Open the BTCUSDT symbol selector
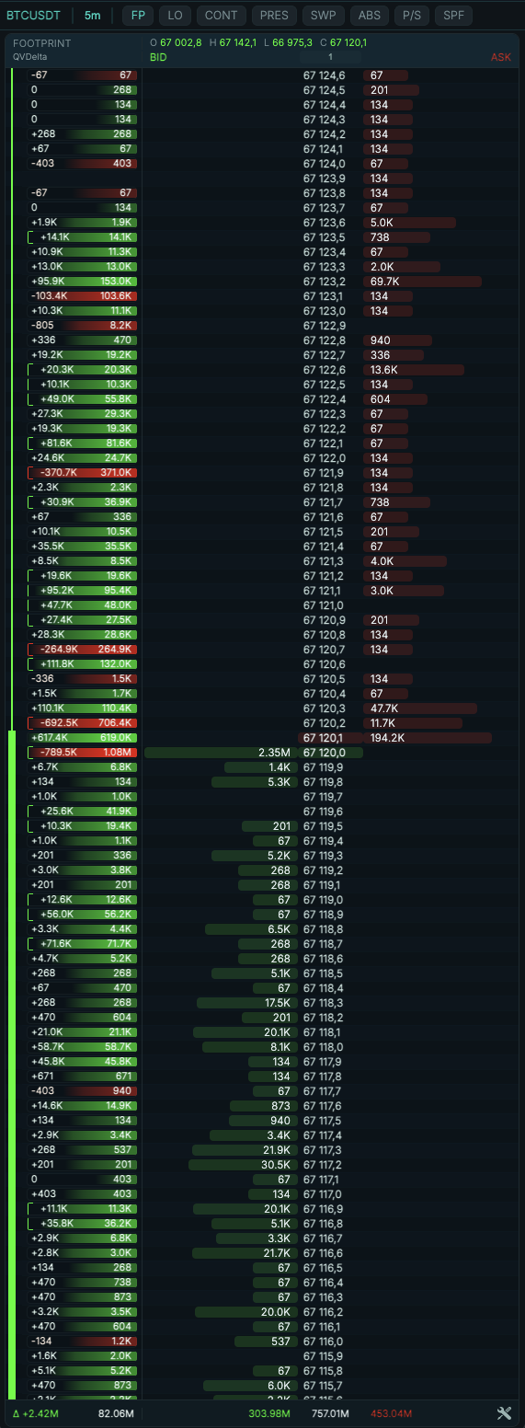 pyautogui.click(x=34, y=15)
